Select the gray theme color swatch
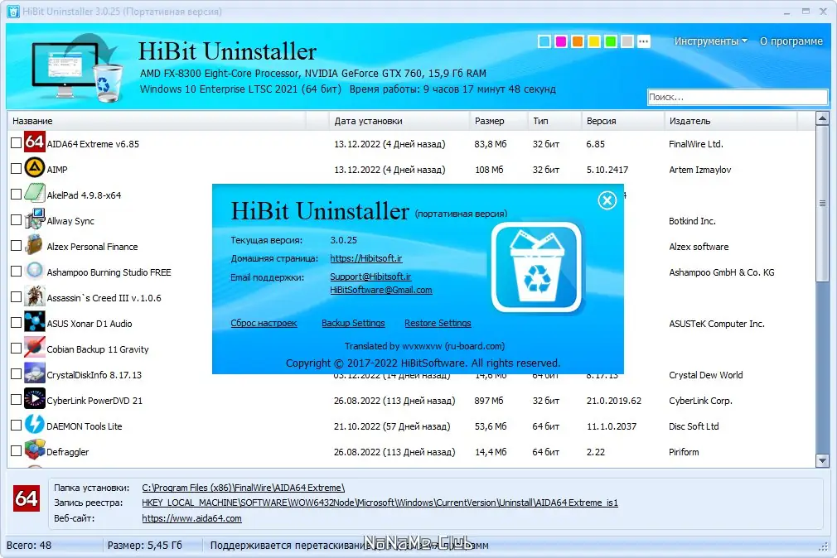The image size is (837, 558). (x=627, y=41)
